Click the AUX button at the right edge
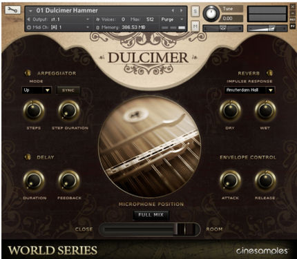The width and height of the screenshot is (297, 259). pos(293,20)
